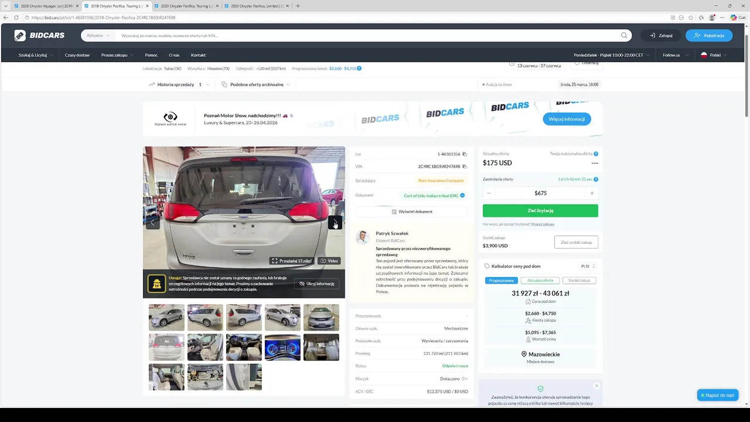
Task: Open the Pomoc menu item
Action: coord(151,55)
